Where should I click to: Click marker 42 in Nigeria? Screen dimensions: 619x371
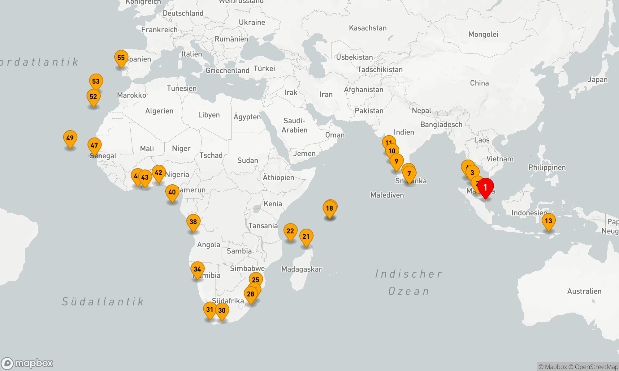(158, 173)
